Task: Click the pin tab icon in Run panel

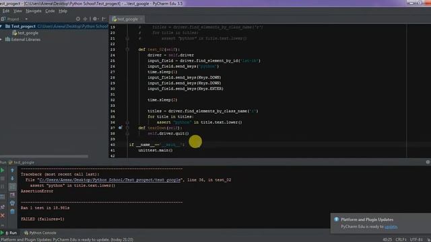Action: pos(3,207)
